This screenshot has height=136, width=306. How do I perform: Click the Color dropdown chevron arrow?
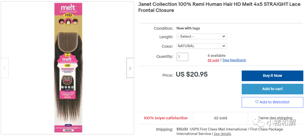pos(224,46)
